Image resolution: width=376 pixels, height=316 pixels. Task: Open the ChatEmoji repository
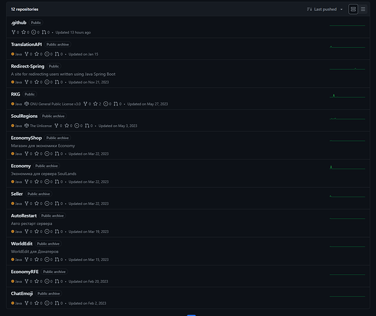(22, 293)
